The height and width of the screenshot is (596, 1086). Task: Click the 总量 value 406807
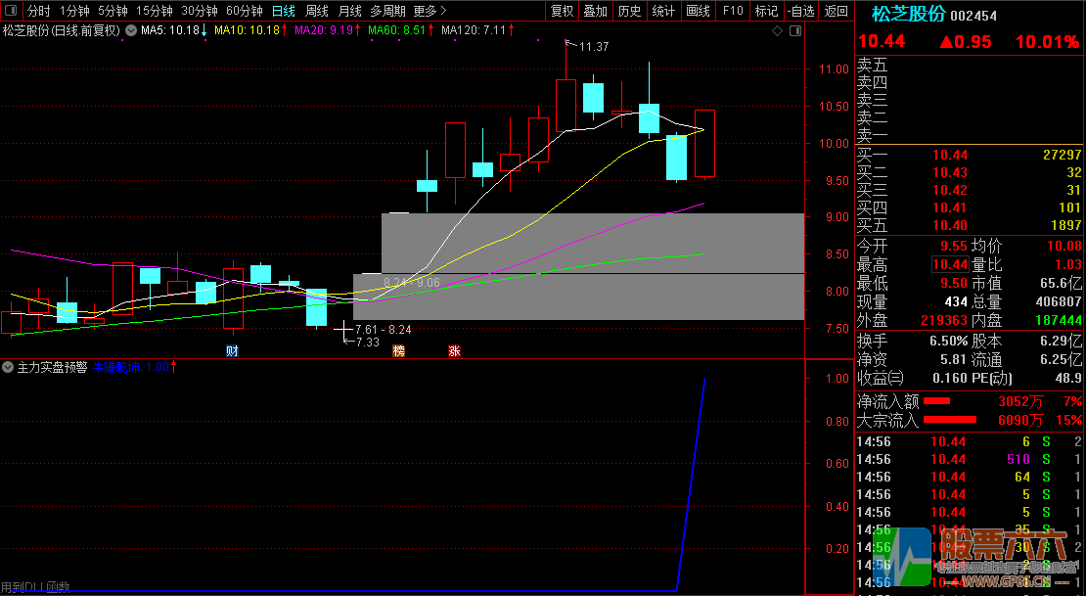pos(1057,302)
